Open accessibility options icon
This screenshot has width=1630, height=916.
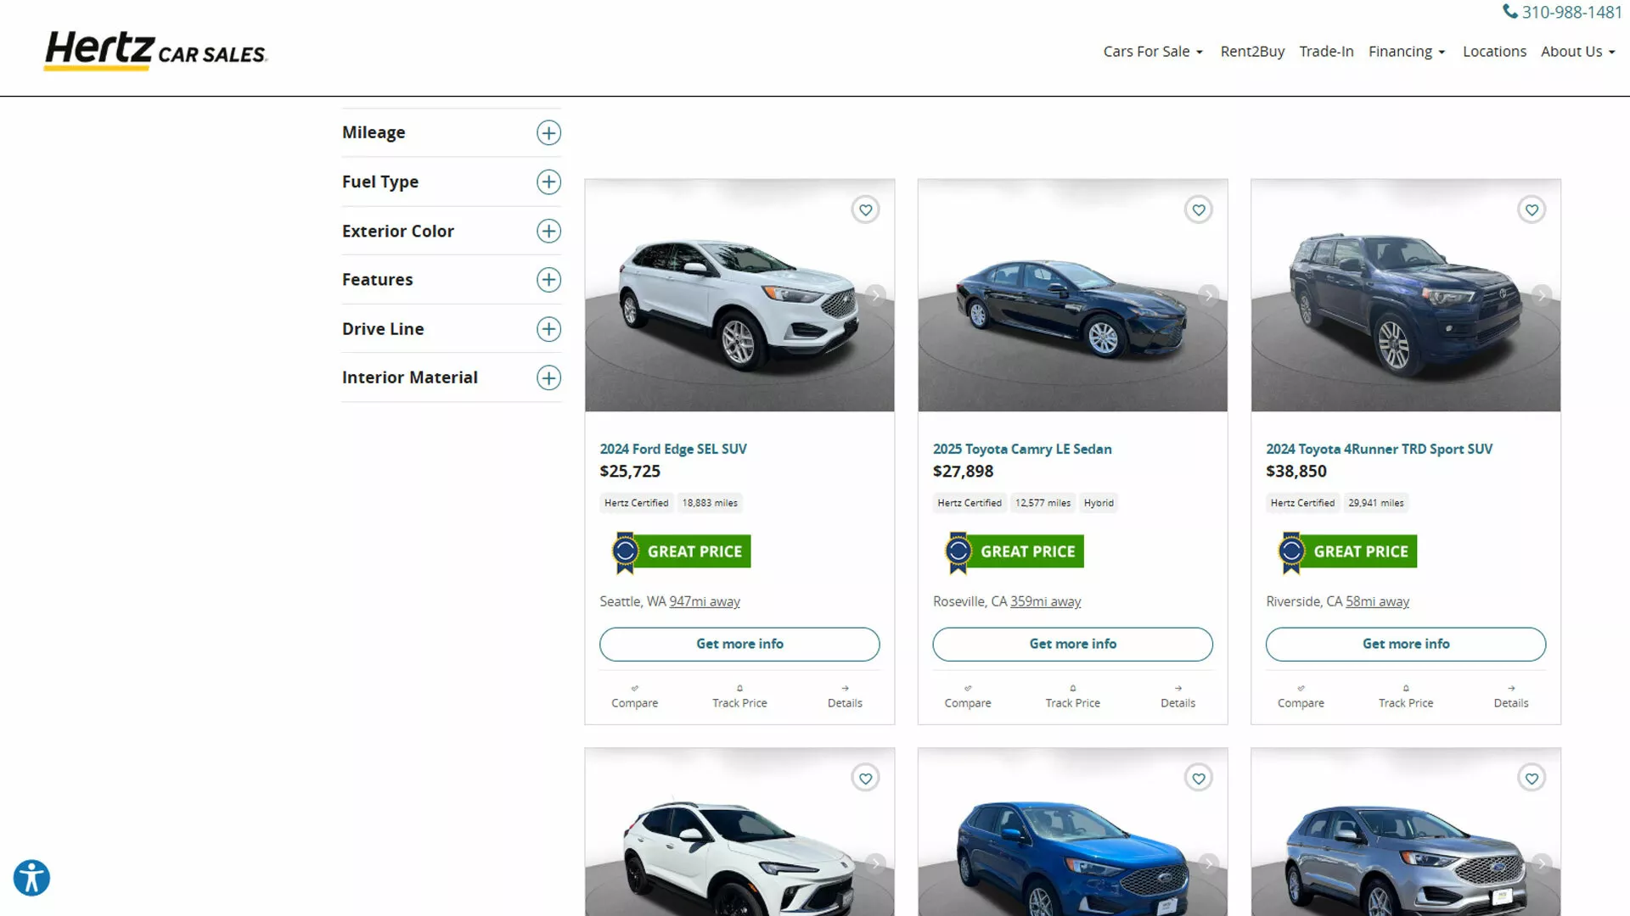(x=31, y=878)
